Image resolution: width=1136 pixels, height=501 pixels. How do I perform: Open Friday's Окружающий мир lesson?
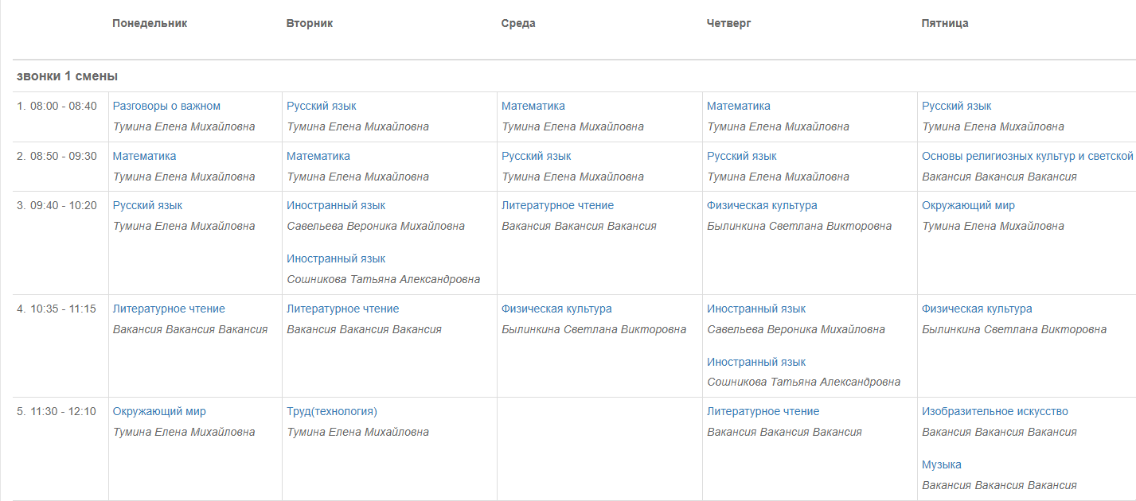click(968, 205)
